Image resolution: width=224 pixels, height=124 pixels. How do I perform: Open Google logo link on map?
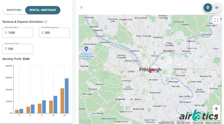coord(86,122)
